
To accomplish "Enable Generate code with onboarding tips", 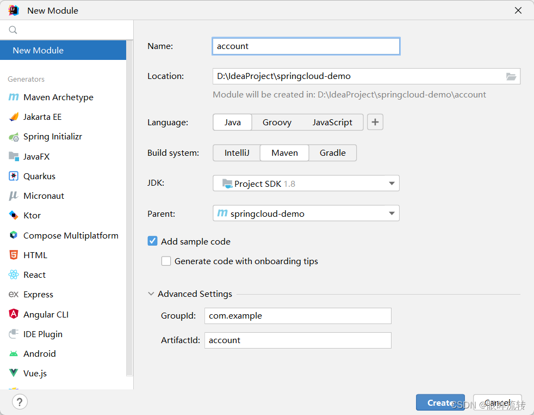I will coord(166,261).
